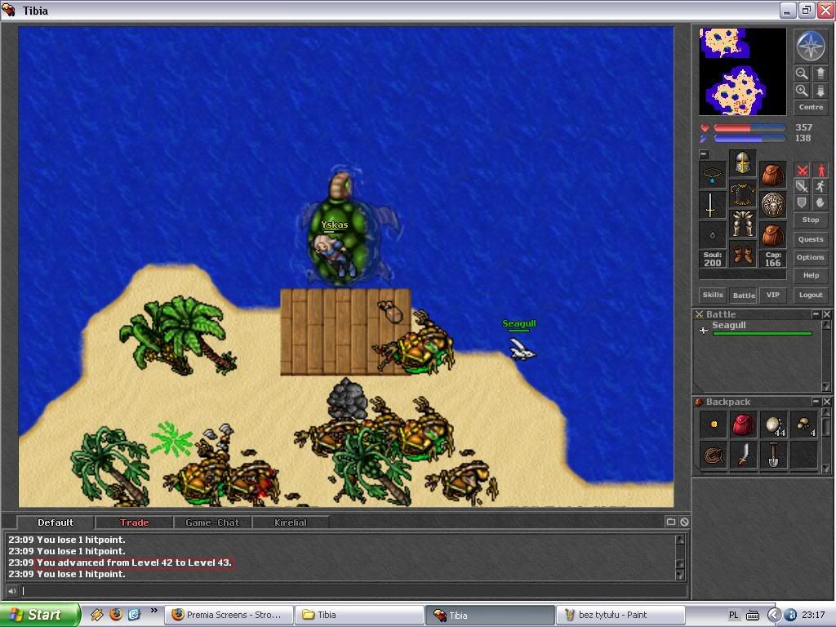Collapse the inventory panel with the minus button
Viewport: 836px width, 627px height.
pos(704,154)
